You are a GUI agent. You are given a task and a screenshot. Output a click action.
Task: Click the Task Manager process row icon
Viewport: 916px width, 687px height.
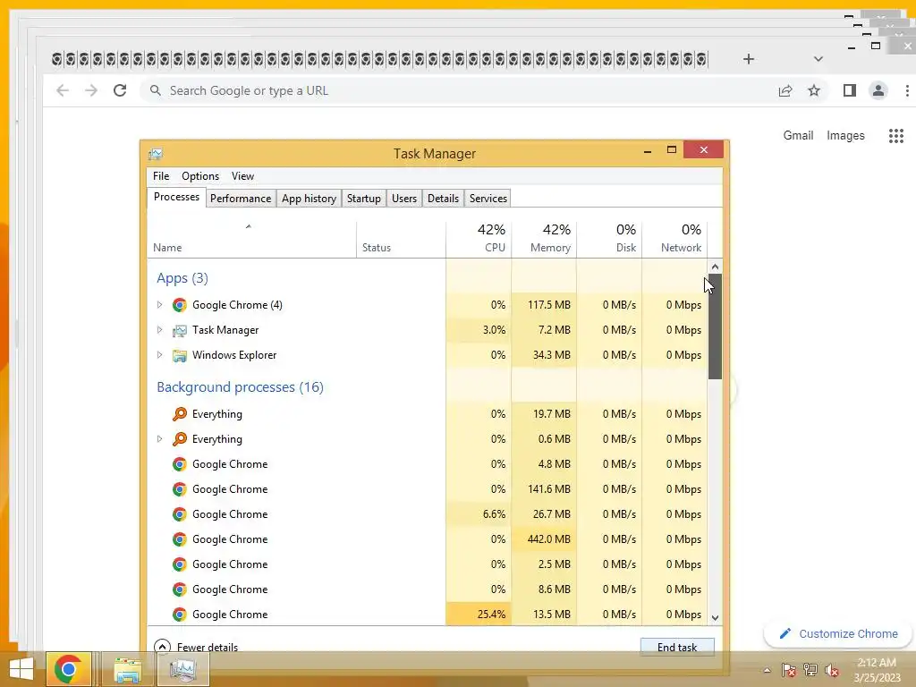[179, 330]
